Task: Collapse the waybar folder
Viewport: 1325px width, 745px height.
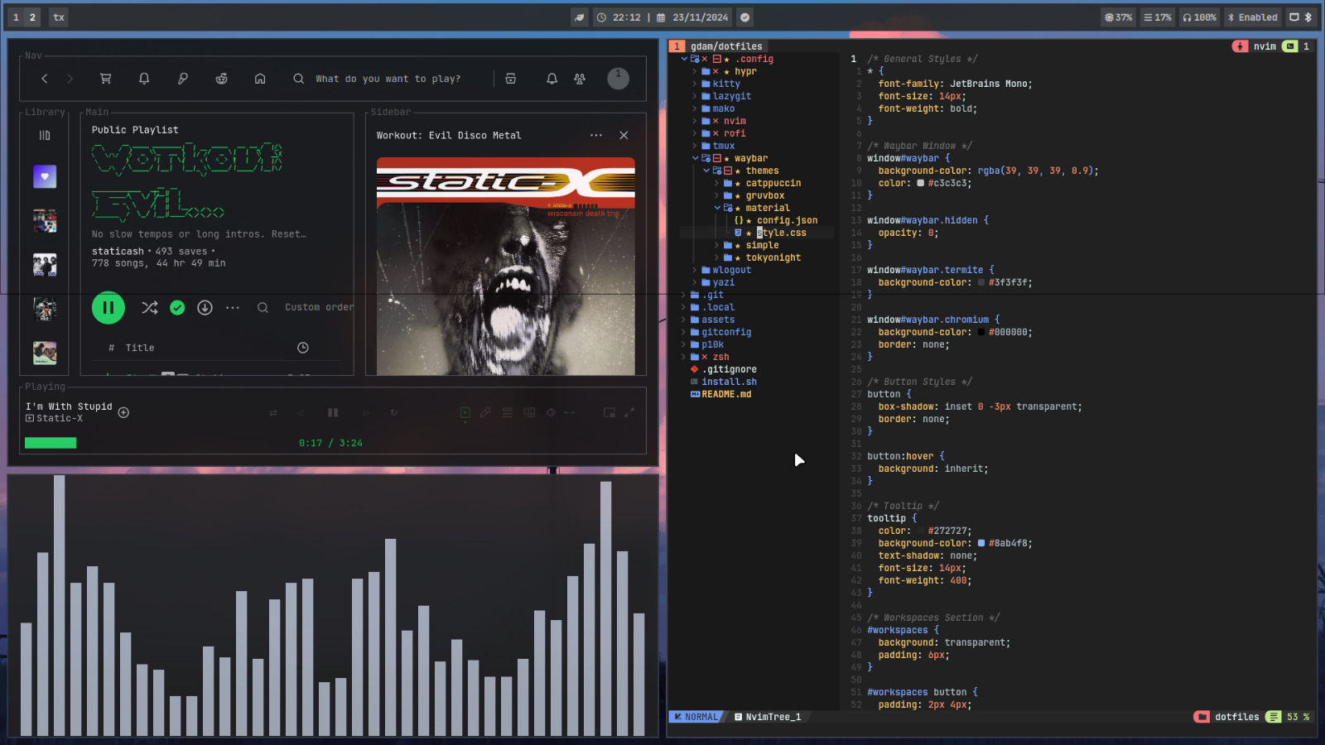Action: (x=730, y=158)
